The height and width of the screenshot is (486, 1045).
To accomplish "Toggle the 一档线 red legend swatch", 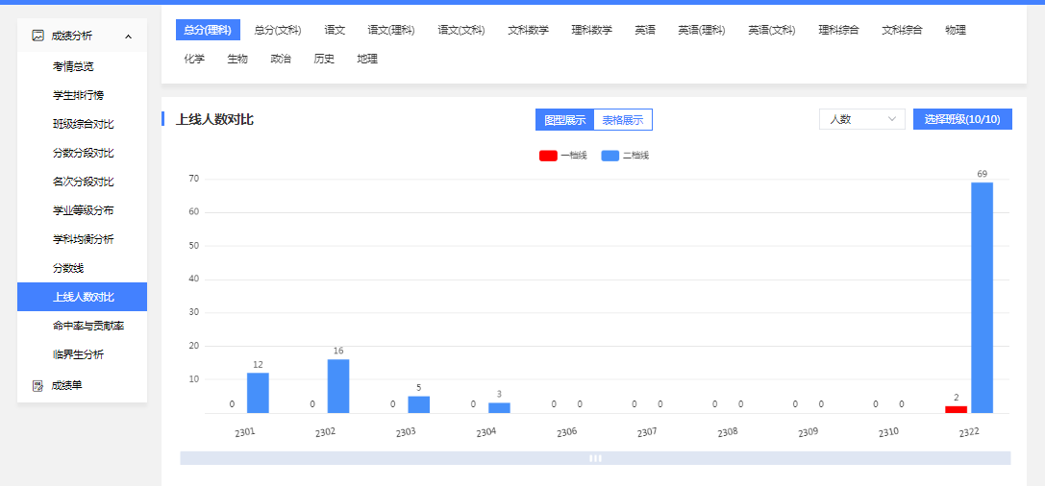I will point(548,156).
